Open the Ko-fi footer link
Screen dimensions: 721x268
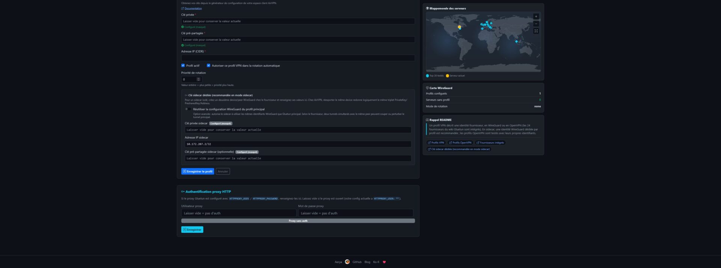376,262
